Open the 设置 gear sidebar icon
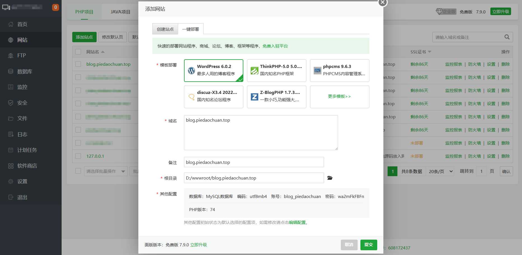Screen dimensions: 522x255 point(11,181)
